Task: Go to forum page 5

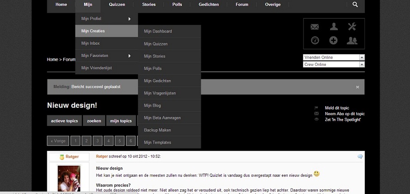Action: click(120, 141)
